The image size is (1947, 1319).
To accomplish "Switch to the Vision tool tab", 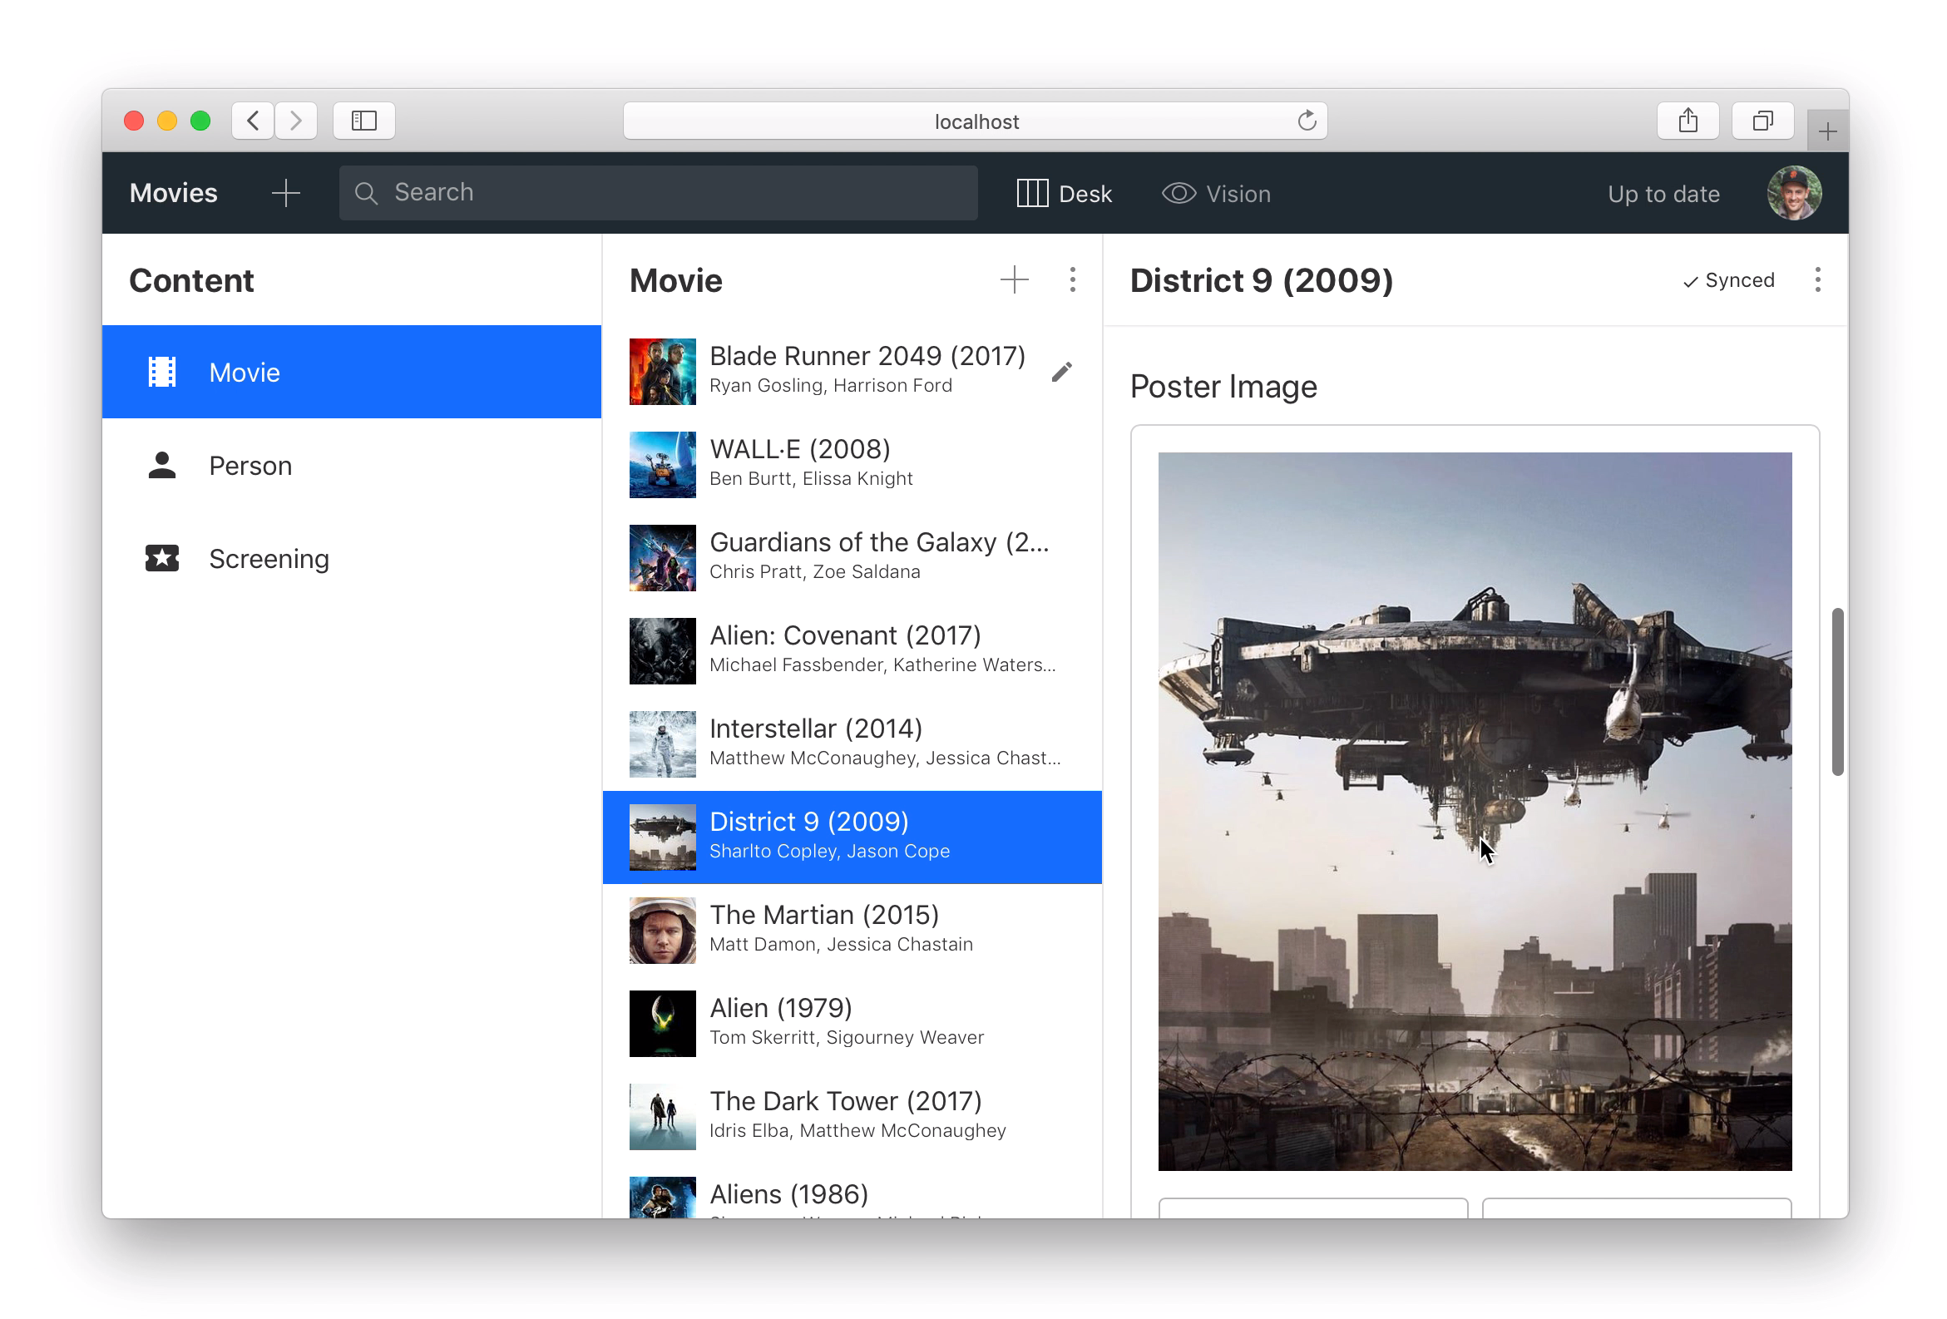I will 1217,194.
